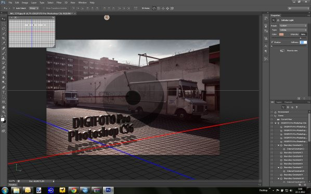311x194 pixels.
Task: Filter 3D panel by whole scene
Action: pos(283,107)
